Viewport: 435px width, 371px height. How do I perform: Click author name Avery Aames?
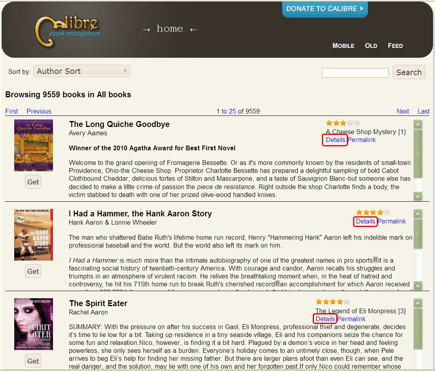point(88,133)
